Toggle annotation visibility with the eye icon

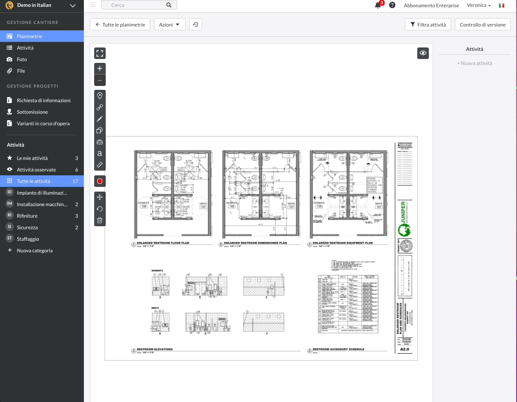pyautogui.click(x=423, y=53)
